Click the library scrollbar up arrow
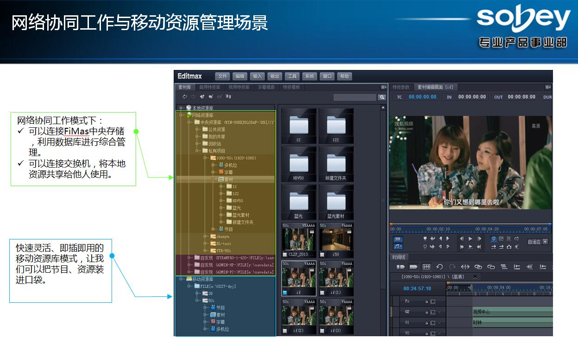The image size is (578, 339). (383, 107)
